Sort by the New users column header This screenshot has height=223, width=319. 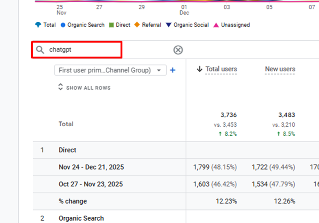coord(280,69)
